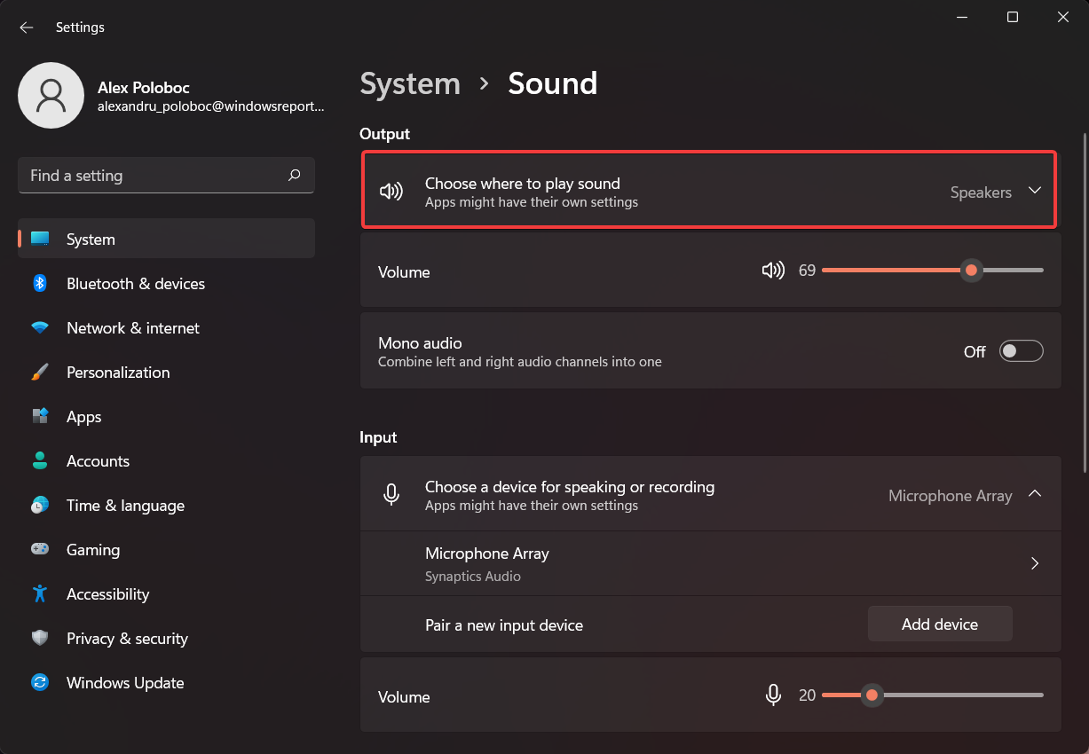Click System in the breadcrumb
This screenshot has height=754, width=1089.
[410, 84]
